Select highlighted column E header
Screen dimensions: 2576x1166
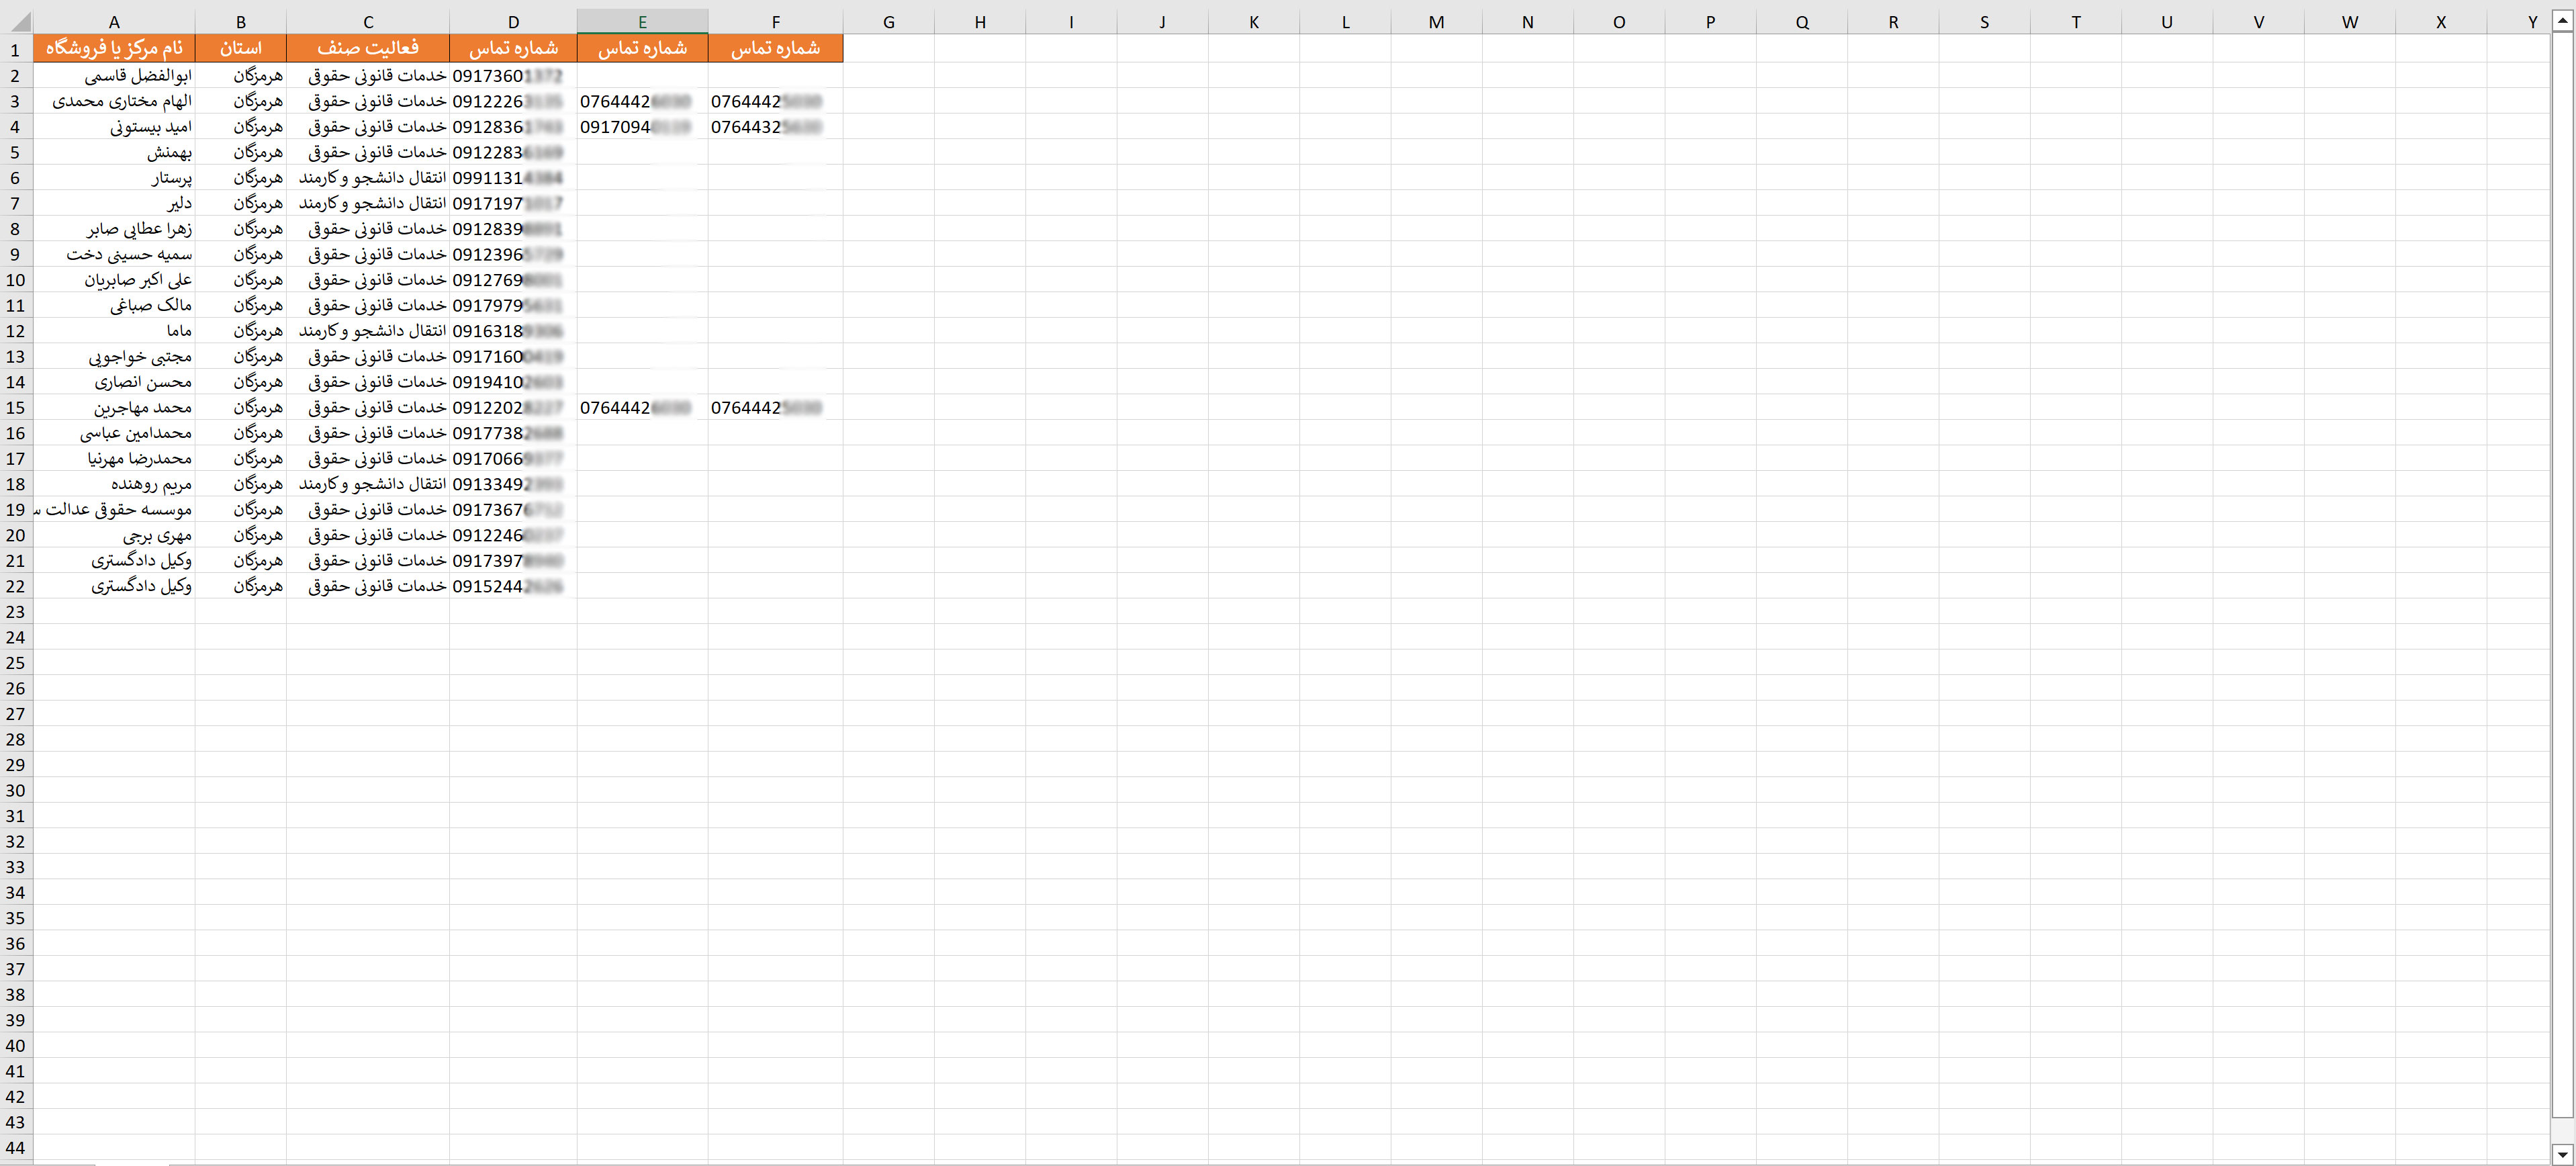[x=642, y=22]
